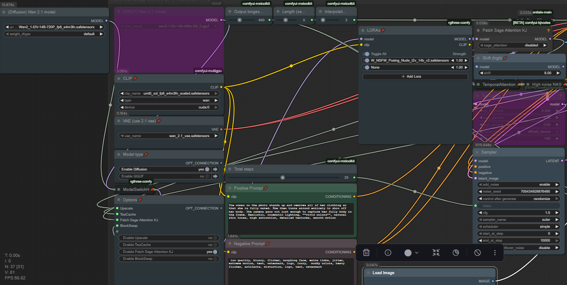
Task: Open type combo showing wan
Action: pyautogui.click(x=169, y=100)
